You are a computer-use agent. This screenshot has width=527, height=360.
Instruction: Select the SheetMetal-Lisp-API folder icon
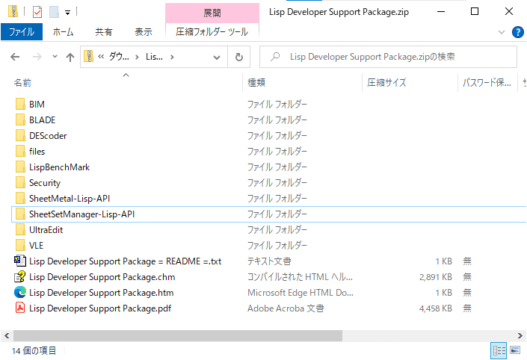[x=20, y=199]
